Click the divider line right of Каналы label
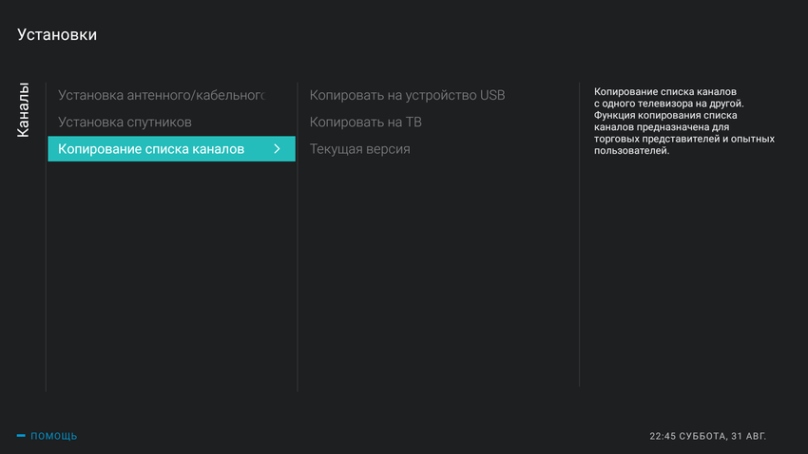Viewport: 808px width, 454px height. pyautogui.click(x=46, y=237)
